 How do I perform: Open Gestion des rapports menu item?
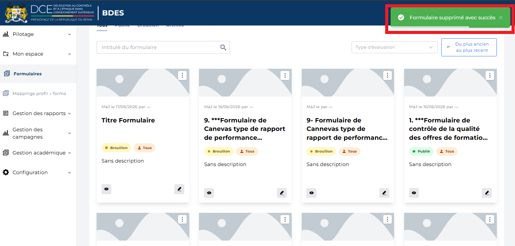pyautogui.click(x=38, y=113)
